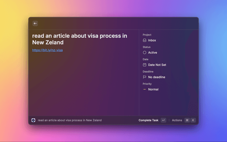Open the bit.ly/nz-visa link
This screenshot has width=227, height=142.
(48, 50)
